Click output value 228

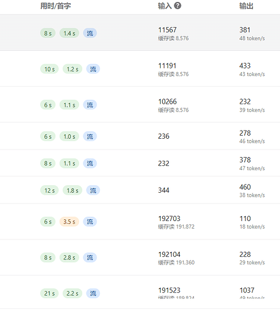click(x=245, y=254)
